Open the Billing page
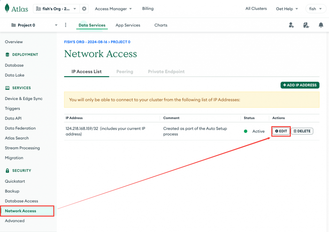The image size is (329, 232). (x=148, y=9)
